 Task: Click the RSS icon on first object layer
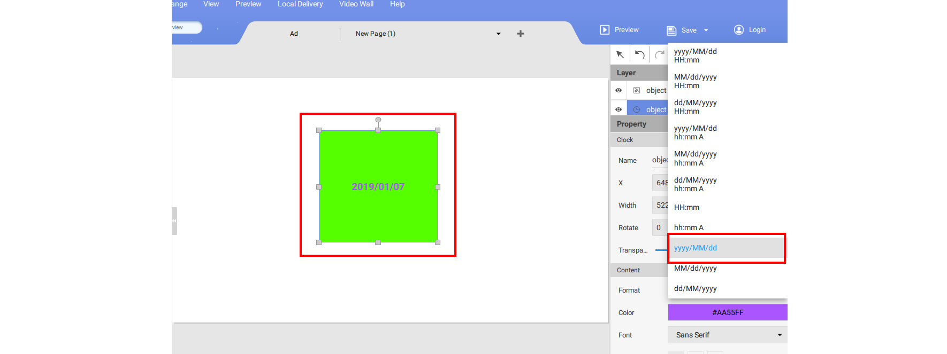tap(637, 90)
